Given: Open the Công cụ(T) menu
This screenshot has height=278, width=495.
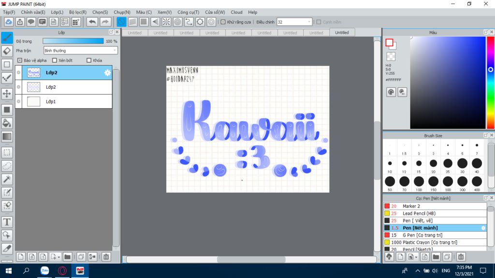Looking at the screenshot, I should click(188, 12).
